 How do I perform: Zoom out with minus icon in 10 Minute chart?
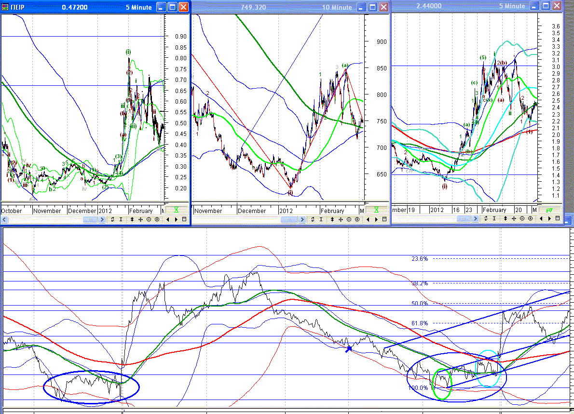click(349, 219)
